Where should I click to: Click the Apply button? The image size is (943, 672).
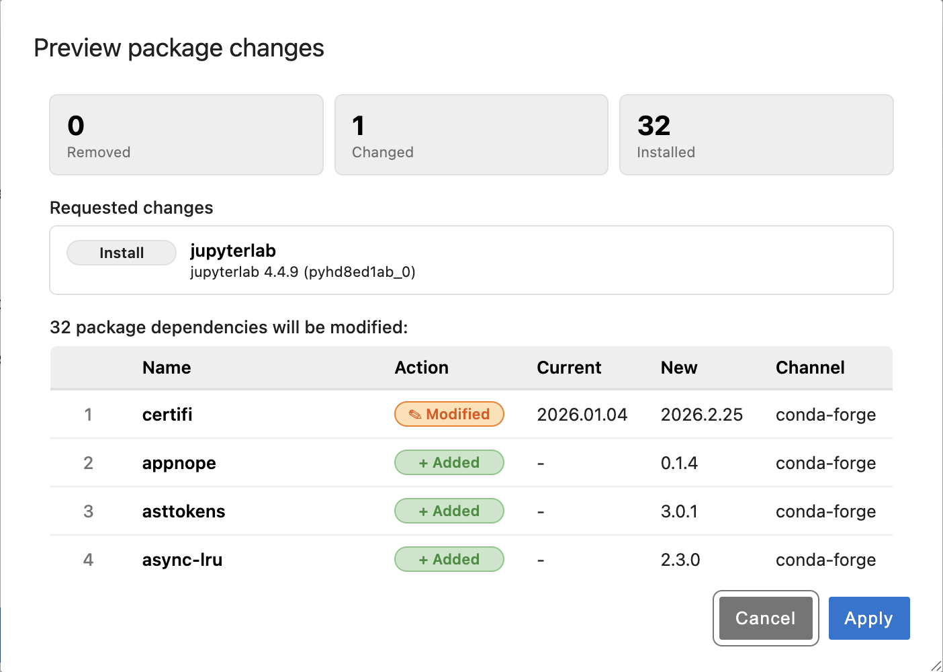(869, 618)
